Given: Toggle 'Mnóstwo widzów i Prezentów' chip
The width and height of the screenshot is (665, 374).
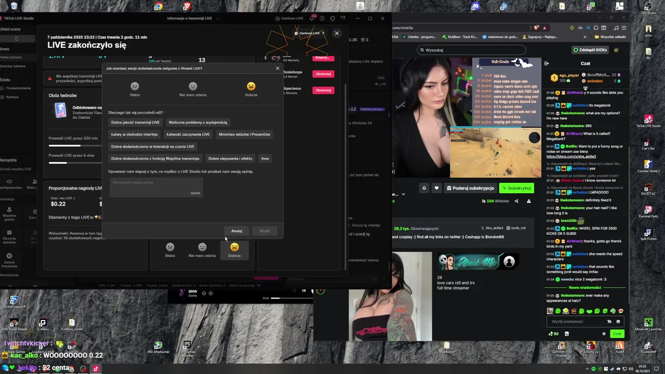Looking at the screenshot, I should pyautogui.click(x=244, y=134).
